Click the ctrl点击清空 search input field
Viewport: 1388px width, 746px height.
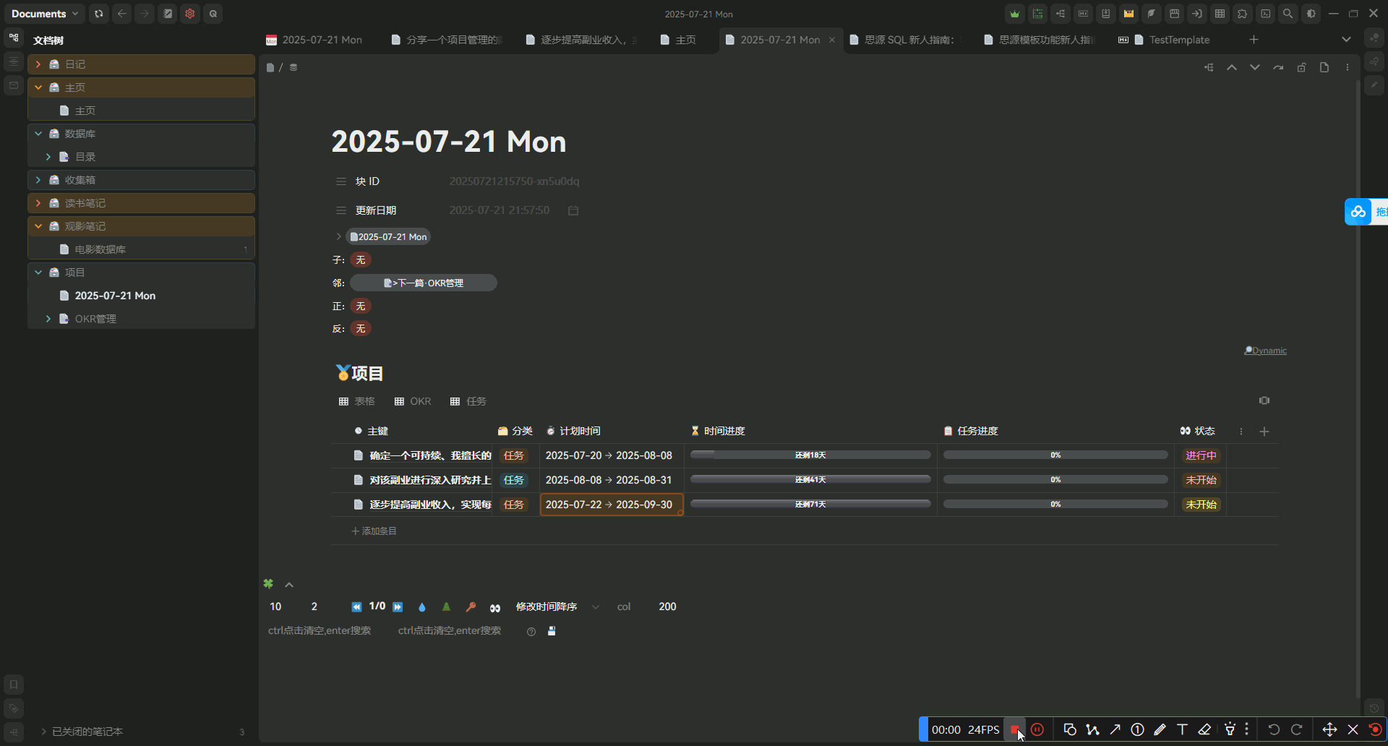coord(318,630)
